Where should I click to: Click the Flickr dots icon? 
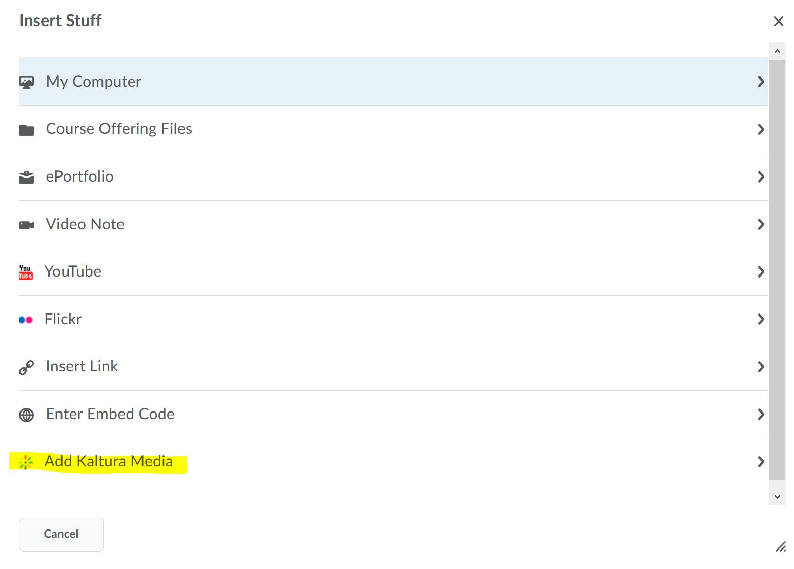[x=26, y=320]
